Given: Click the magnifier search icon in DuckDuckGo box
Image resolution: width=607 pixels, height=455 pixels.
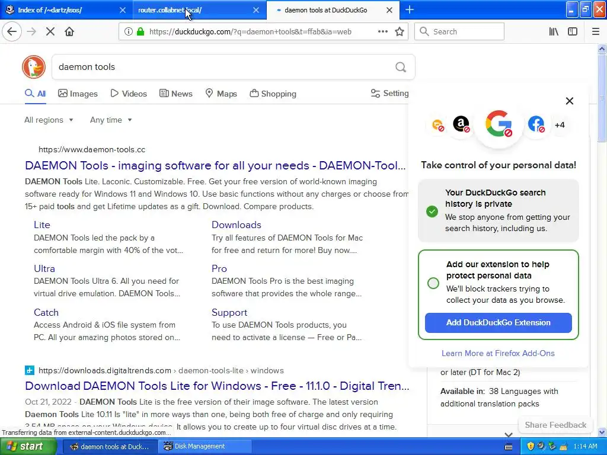Looking at the screenshot, I should point(401,68).
